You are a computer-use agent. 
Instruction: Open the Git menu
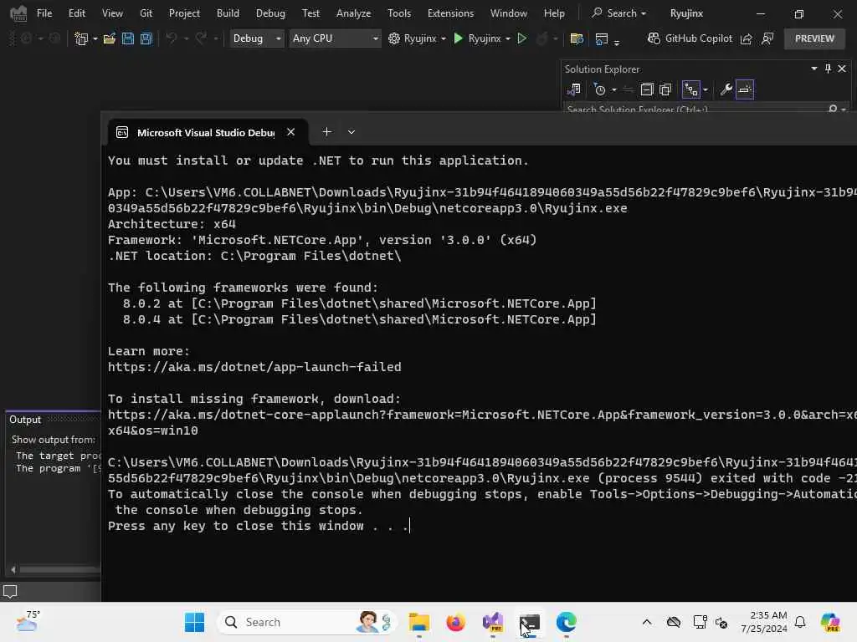146,13
